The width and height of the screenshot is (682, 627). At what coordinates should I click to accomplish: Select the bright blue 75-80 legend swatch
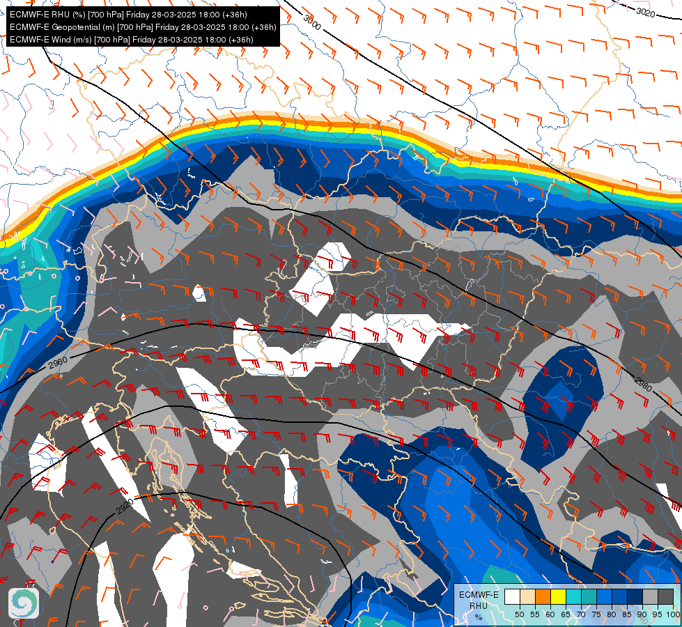coord(605,596)
